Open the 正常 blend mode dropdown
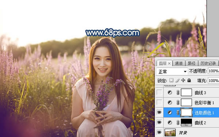The image size is (219, 137). click(x=172, y=72)
